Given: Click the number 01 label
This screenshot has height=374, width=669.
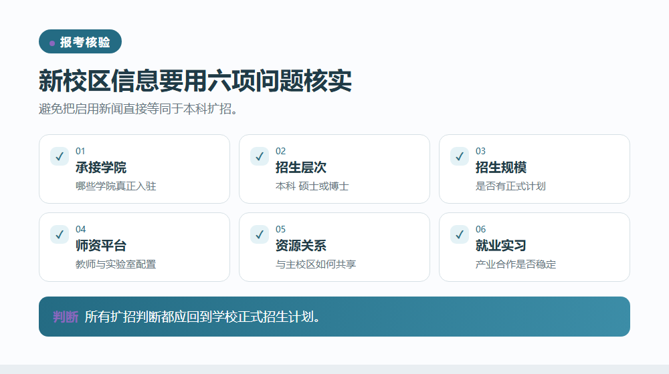Looking at the screenshot, I should [x=80, y=151].
